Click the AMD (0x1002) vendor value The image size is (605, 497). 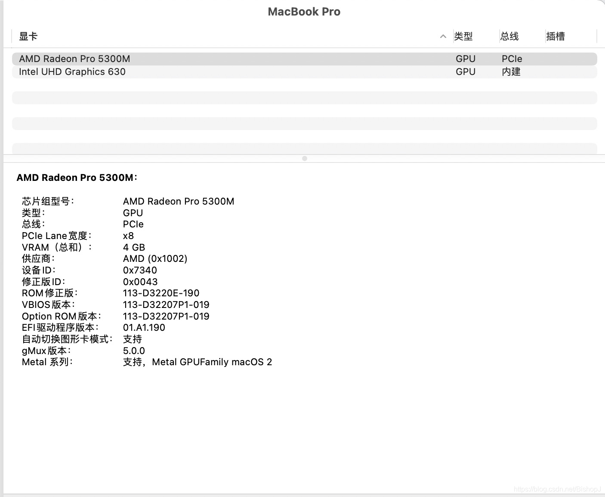click(x=155, y=259)
